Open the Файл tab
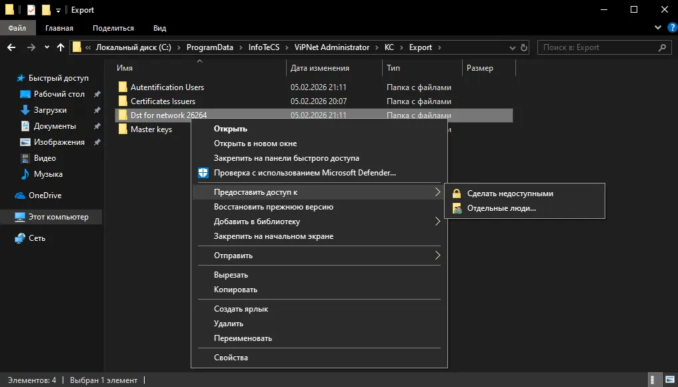Image resolution: width=678 pixels, height=387 pixels. (x=17, y=28)
